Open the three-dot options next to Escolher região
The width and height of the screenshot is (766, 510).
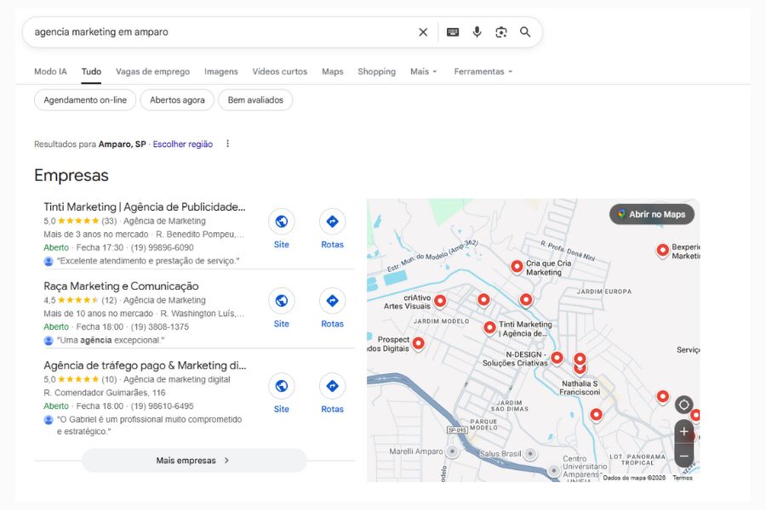[227, 144]
